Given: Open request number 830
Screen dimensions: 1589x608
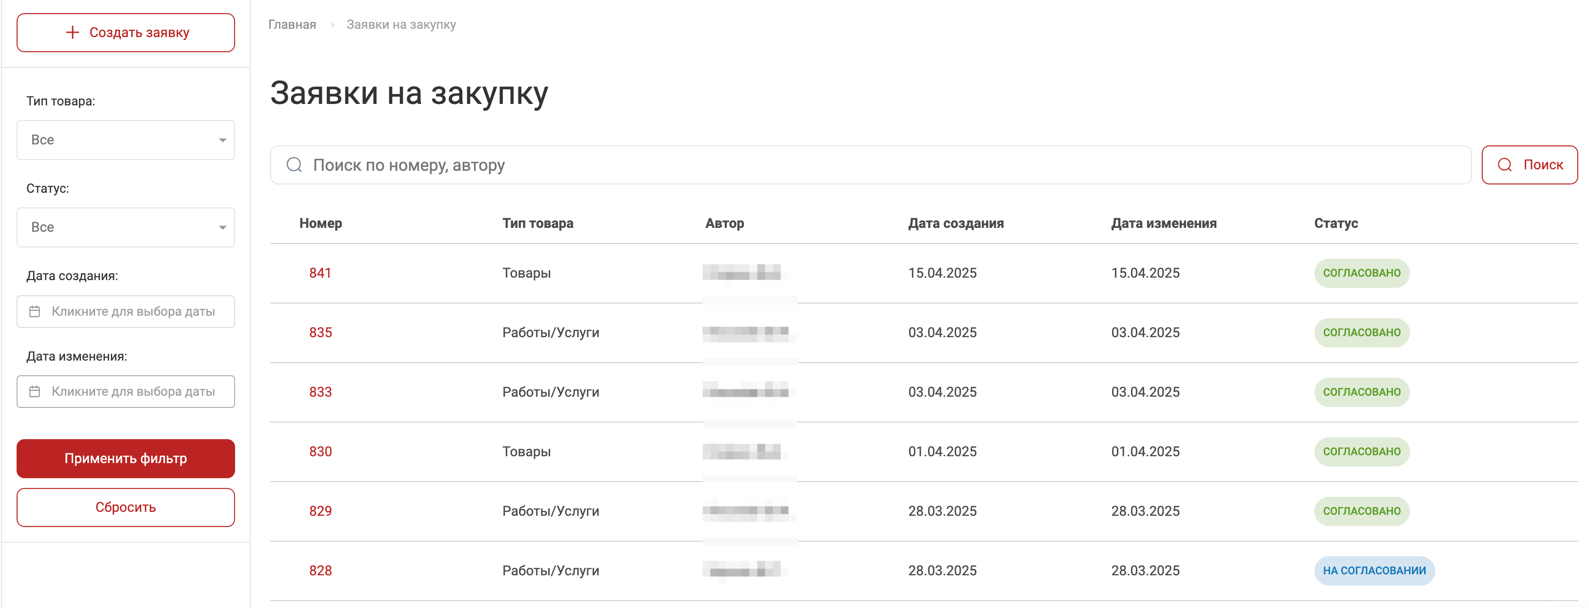Looking at the screenshot, I should coord(320,451).
